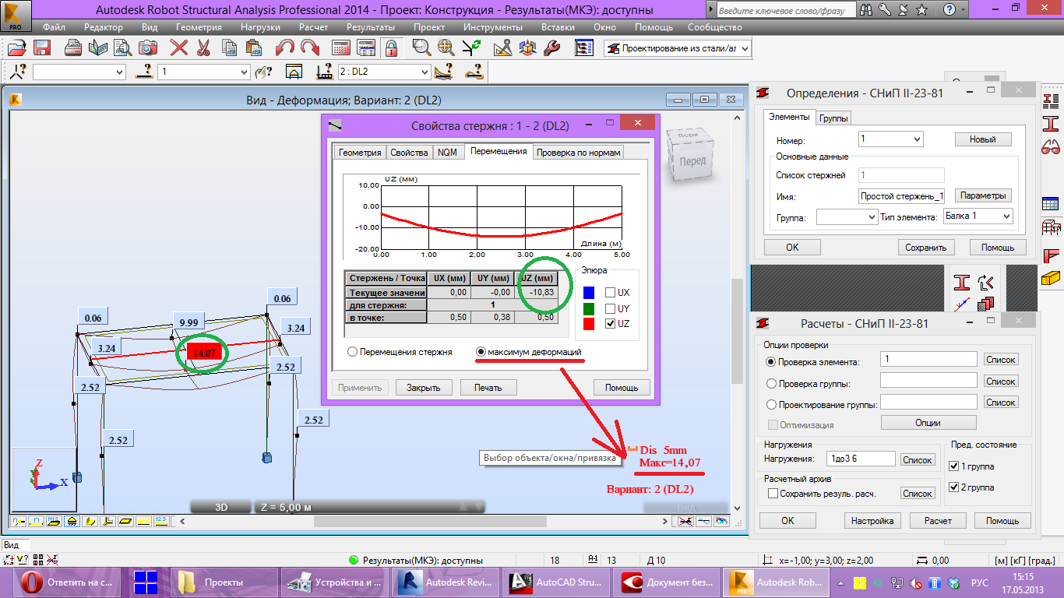Open the 3D cube view icon in toolbar
The width and height of the screenshot is (1064, 598).
[x=527, y=47]
